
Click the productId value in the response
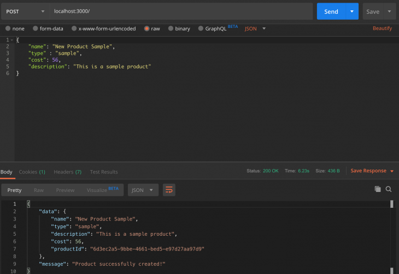tap(148, 249)
